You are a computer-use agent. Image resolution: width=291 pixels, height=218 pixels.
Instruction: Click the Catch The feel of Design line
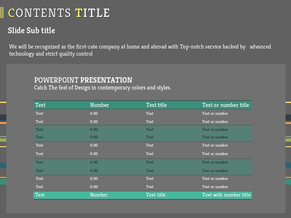click(102, 88)
